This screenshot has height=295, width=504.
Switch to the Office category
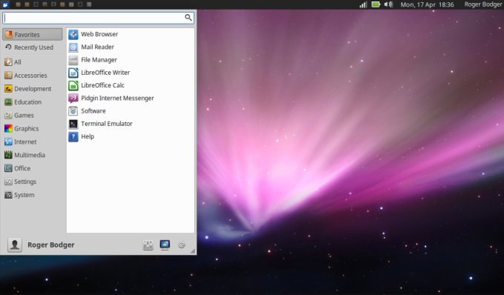coord(33,168)
